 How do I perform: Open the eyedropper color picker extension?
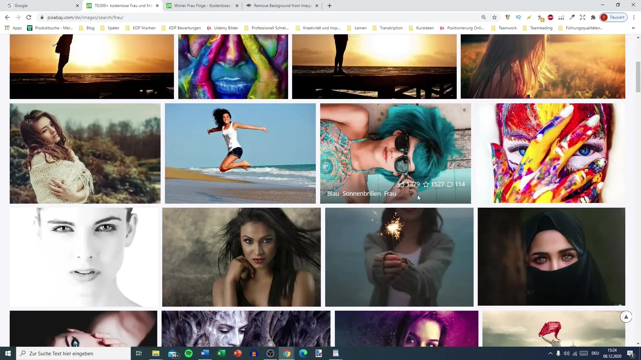click(572, 17)
